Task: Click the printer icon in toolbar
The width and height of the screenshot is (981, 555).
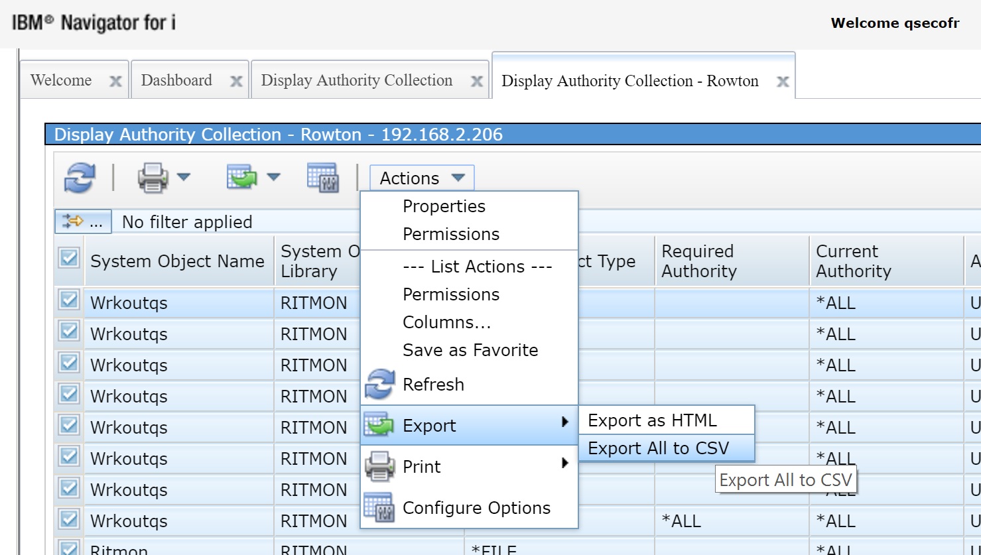Action: [153, 178]
